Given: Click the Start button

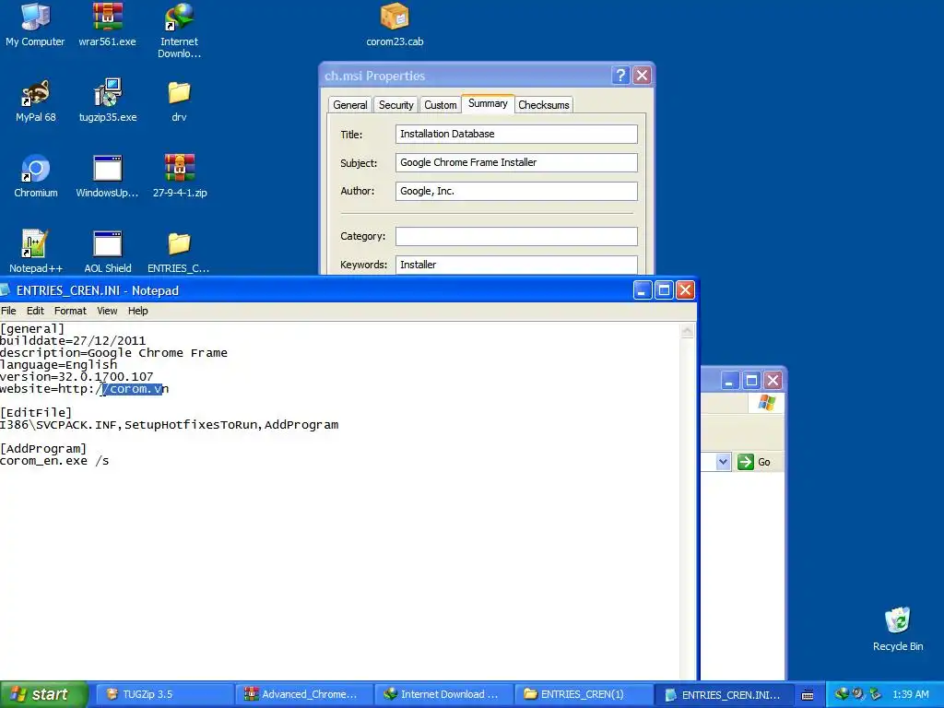Looking at the screenshot, I should click(43, 694).
